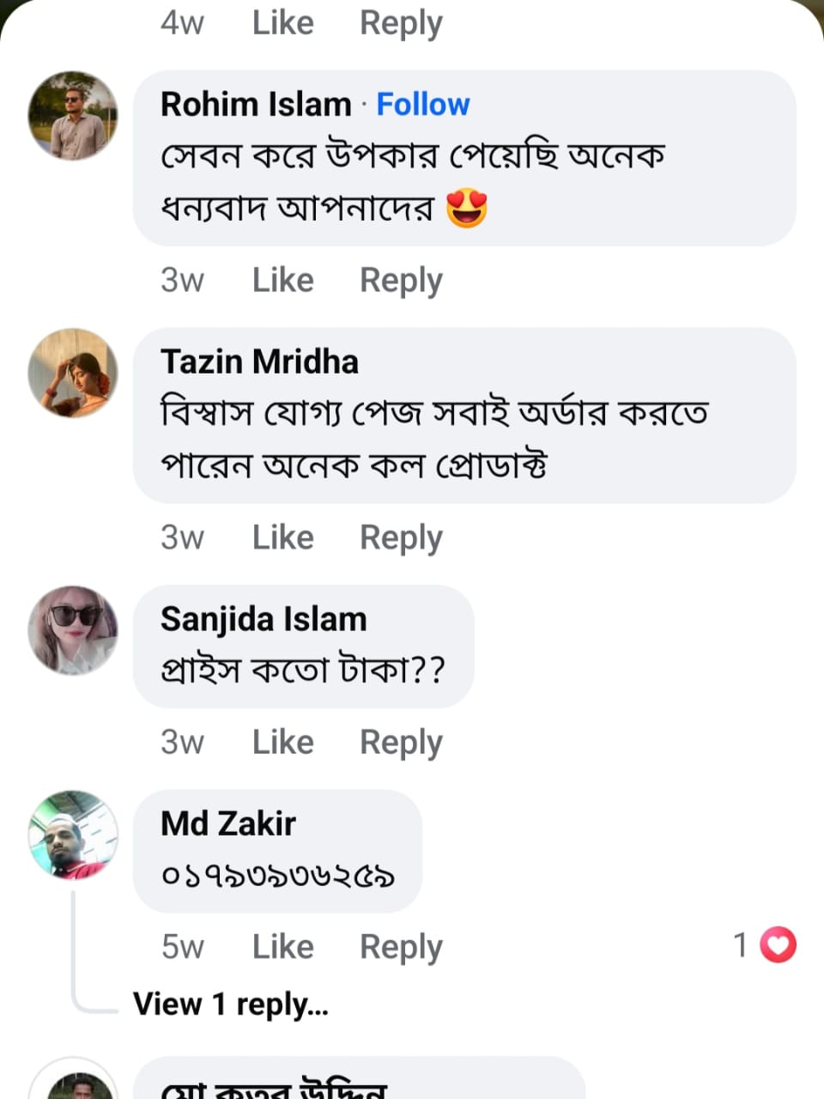This screenshot has width=824, height=1099.
Task: Like Rohim Islam's comment
Action: (x=282, y=280)
